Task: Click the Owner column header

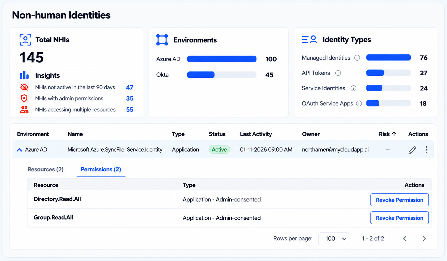Action: [x=311, y=134]
